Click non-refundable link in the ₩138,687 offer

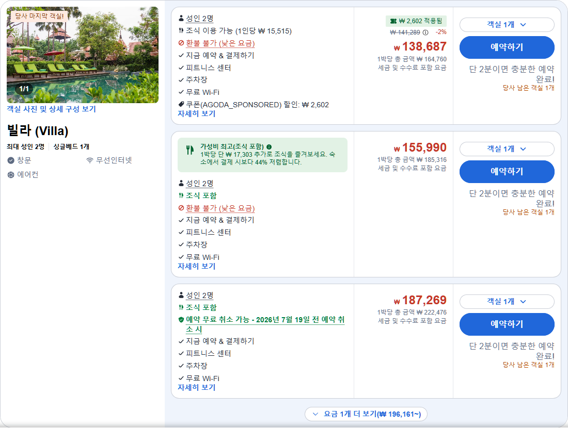(220, 43)
